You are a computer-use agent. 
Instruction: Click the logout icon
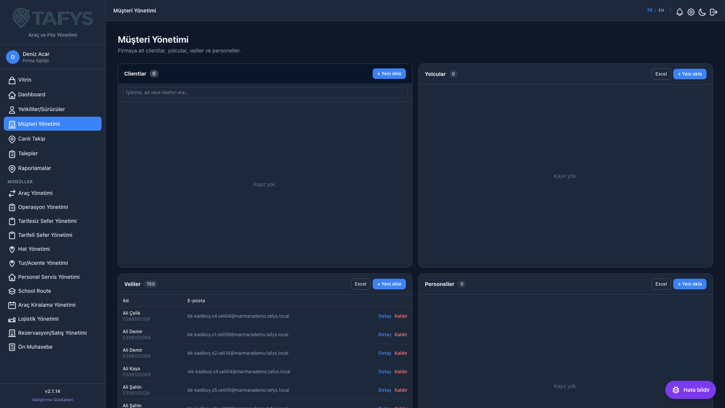(x=713, y=12)
